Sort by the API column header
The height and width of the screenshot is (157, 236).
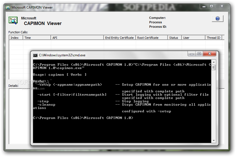[77, 38]
